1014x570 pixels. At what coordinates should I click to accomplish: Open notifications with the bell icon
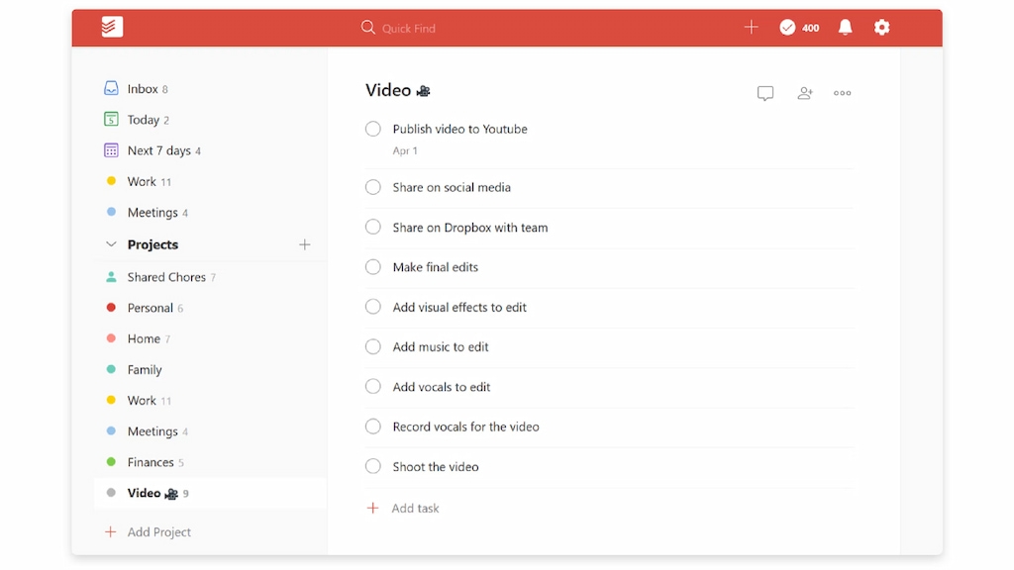point(844,28)
